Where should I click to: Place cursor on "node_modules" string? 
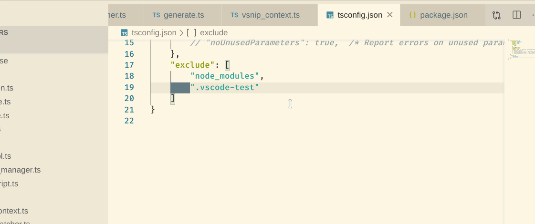225,76
